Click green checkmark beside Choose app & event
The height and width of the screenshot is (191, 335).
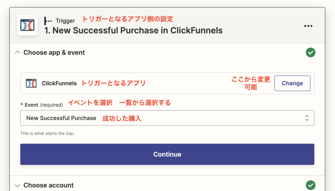click(310, 52)
